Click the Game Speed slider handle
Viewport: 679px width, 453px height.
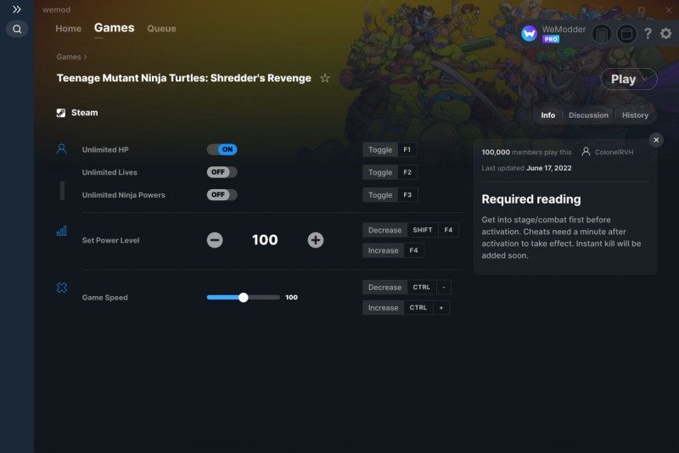244,297
